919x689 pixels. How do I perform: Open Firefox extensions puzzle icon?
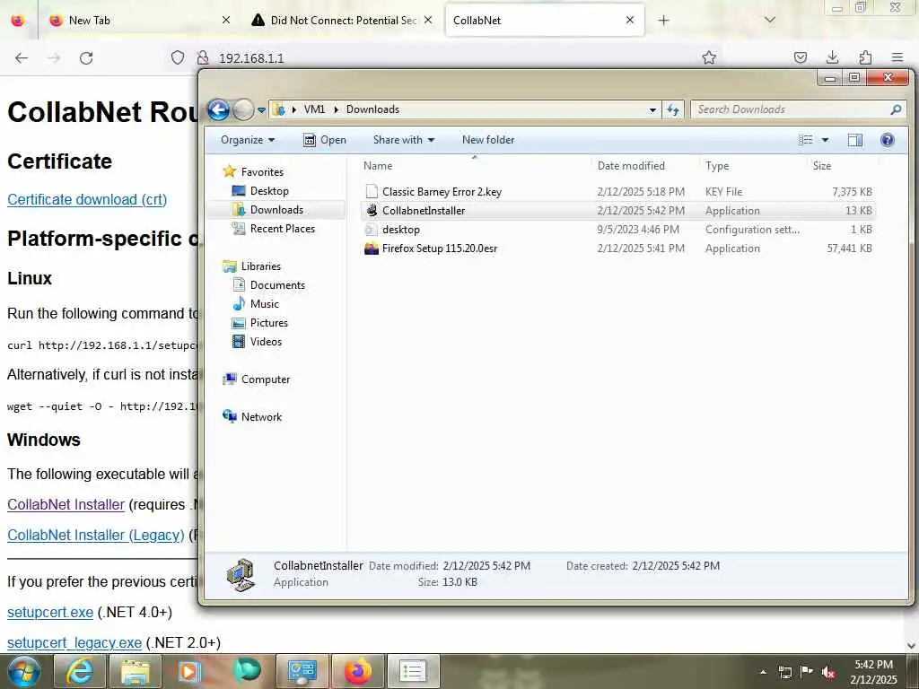click(865, 57)
